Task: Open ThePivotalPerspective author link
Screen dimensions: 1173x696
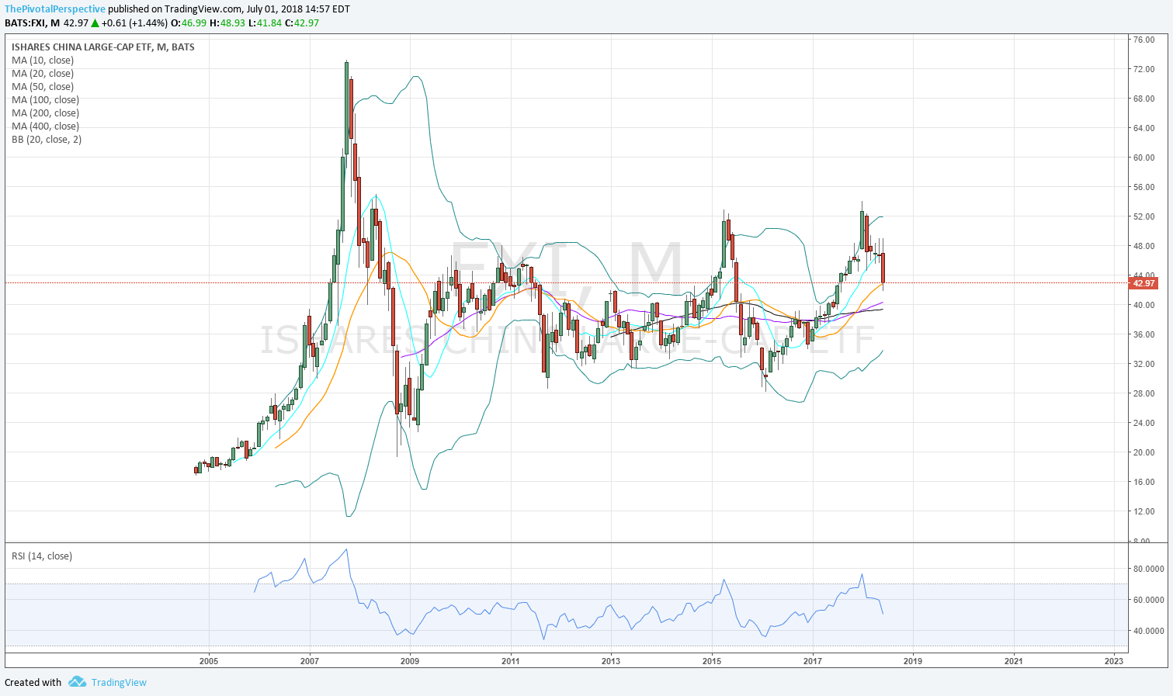Action: (x=55, y=9)
